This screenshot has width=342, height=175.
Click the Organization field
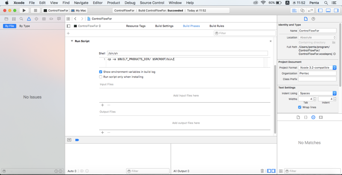tap(317, 73)
